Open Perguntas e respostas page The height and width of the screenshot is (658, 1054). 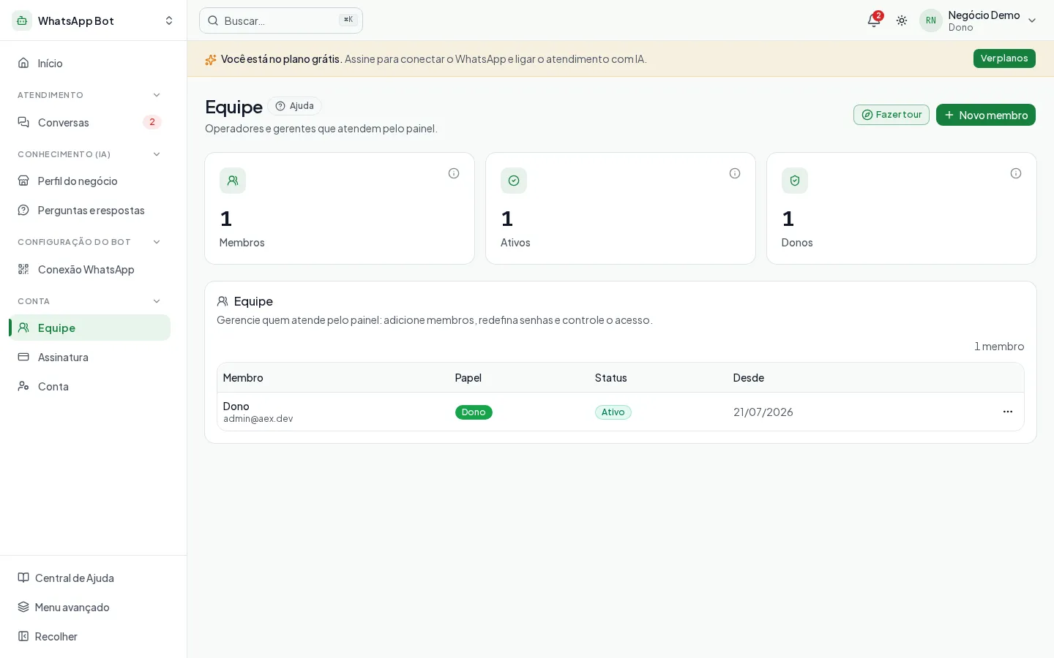89,210
